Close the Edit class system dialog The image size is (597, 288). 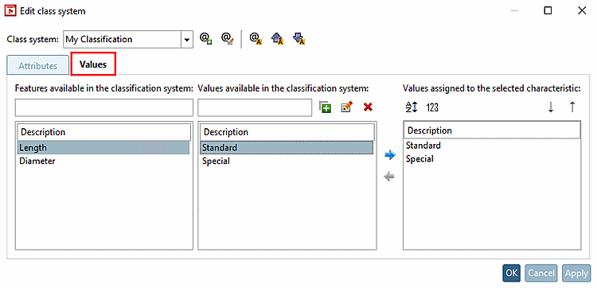coord(582,10)
